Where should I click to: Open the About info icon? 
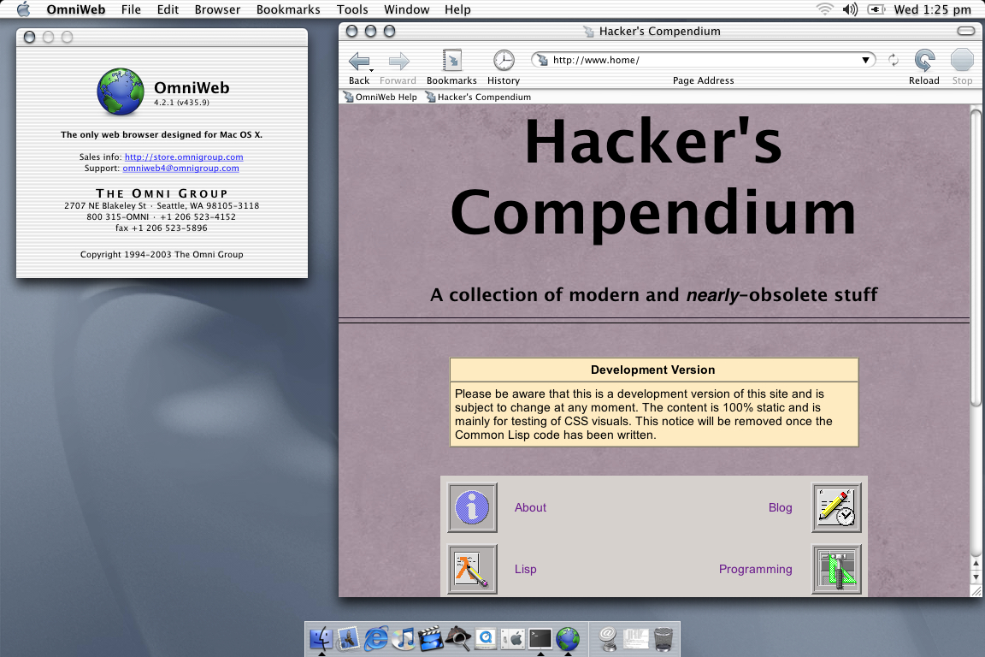point(472,507)
